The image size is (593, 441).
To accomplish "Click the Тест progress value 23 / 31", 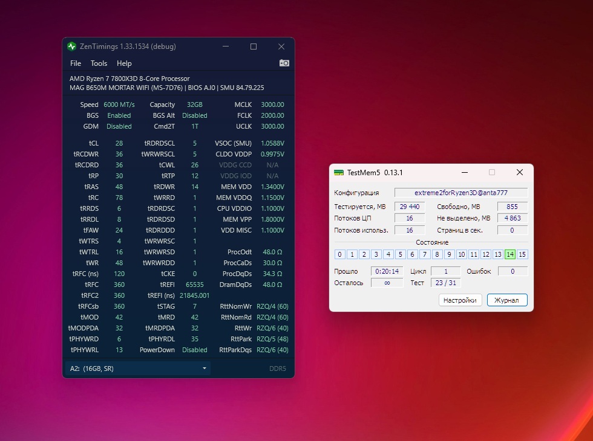I will tap(445, 283).
